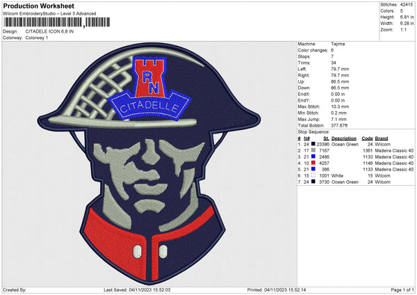417x295 pixels.
Task: Select the Max Stitch value 10.3 mm
Action: pyautogui.click(x=340, y=106)
